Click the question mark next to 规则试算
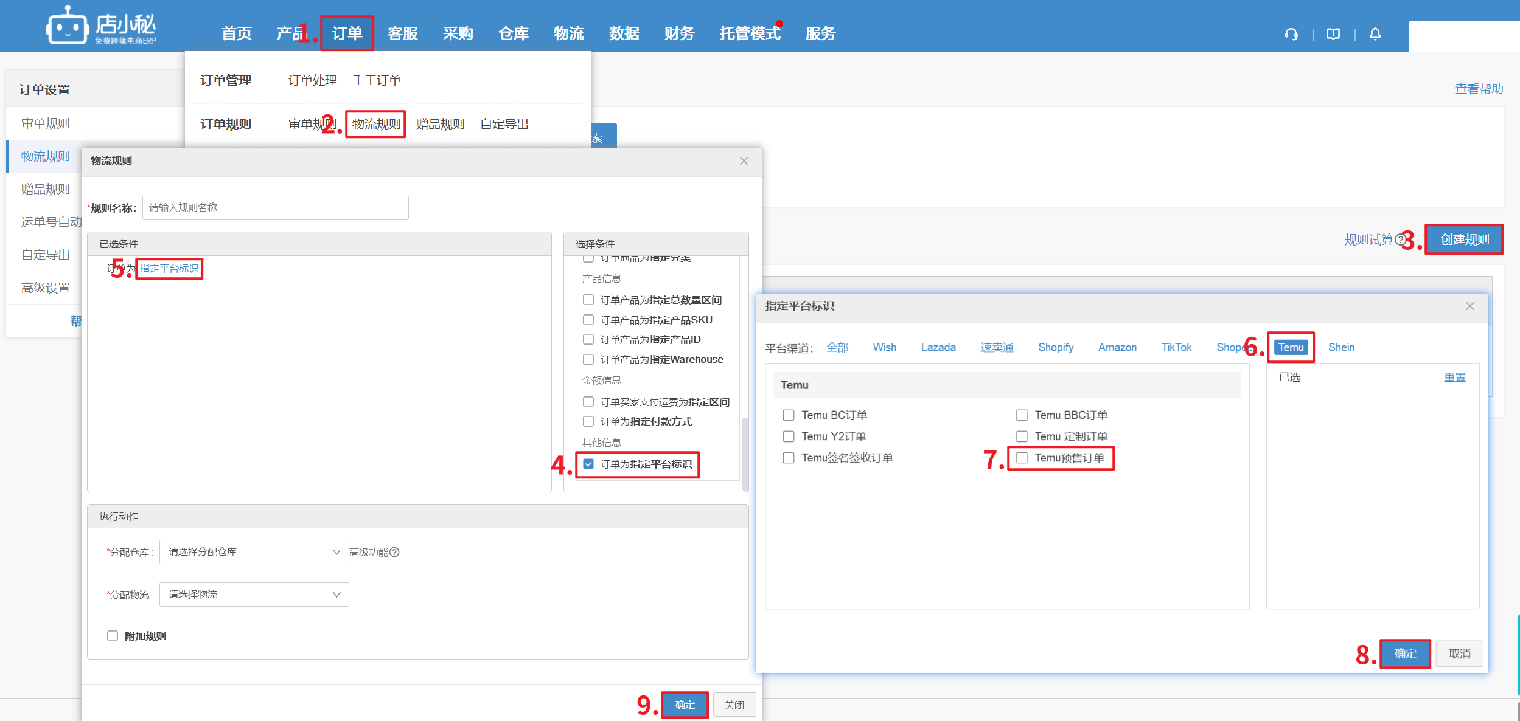This screenshot has height=721, width=1520. point(1400,240)
